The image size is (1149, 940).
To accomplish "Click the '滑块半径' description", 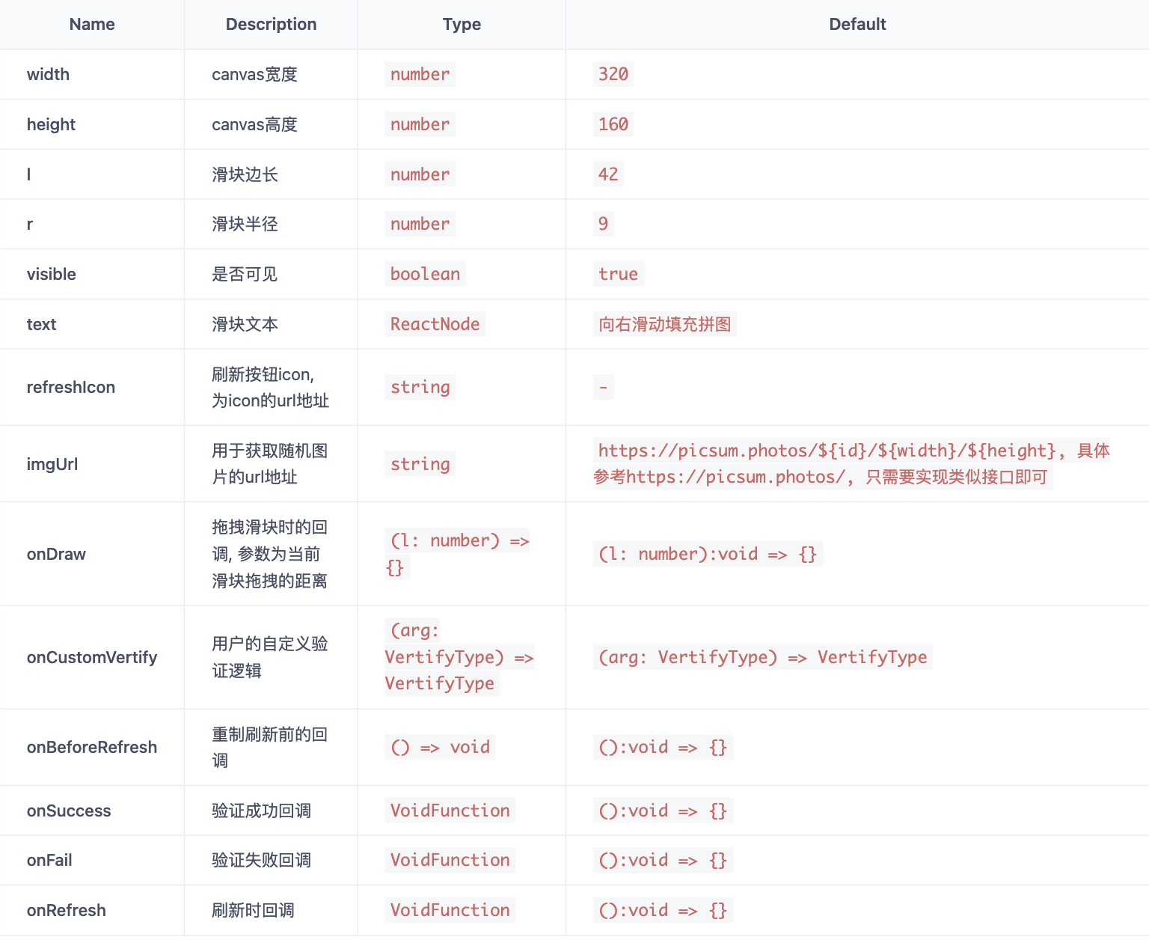I will [245, 224].
